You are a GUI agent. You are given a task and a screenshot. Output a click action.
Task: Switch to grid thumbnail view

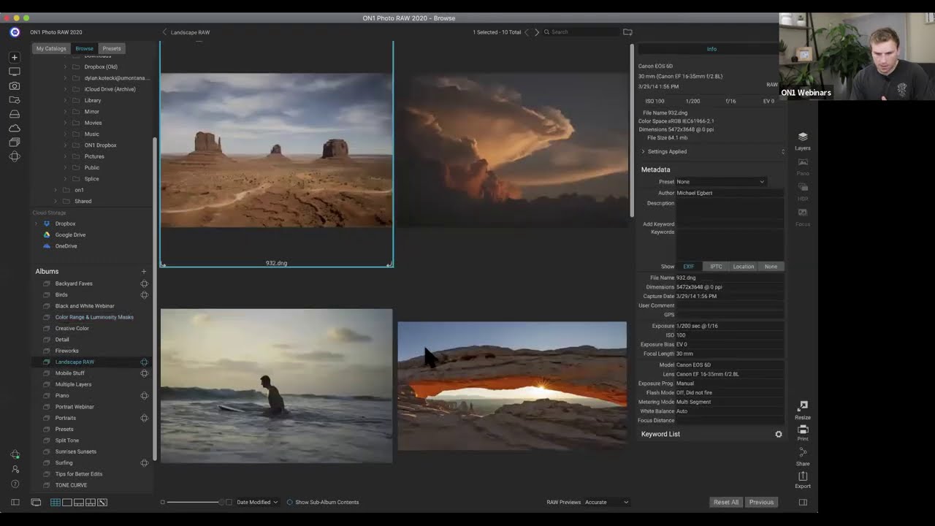coord(55,503)
